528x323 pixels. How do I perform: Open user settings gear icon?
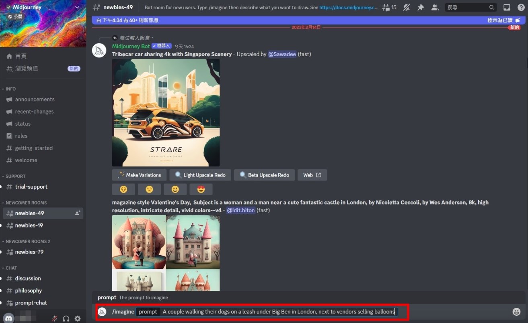78,319
